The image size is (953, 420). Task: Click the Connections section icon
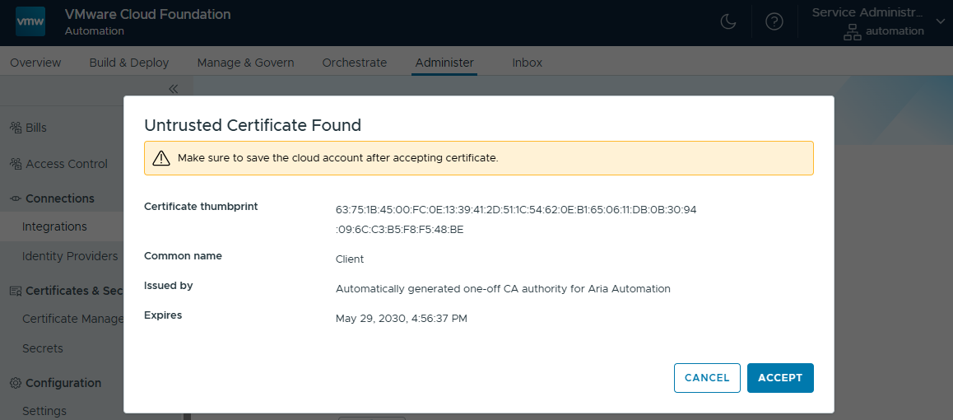tap(16, 198)
